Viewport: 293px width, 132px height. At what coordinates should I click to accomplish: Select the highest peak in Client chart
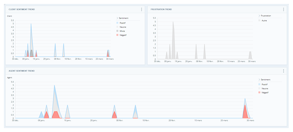(x=31, y=24)
